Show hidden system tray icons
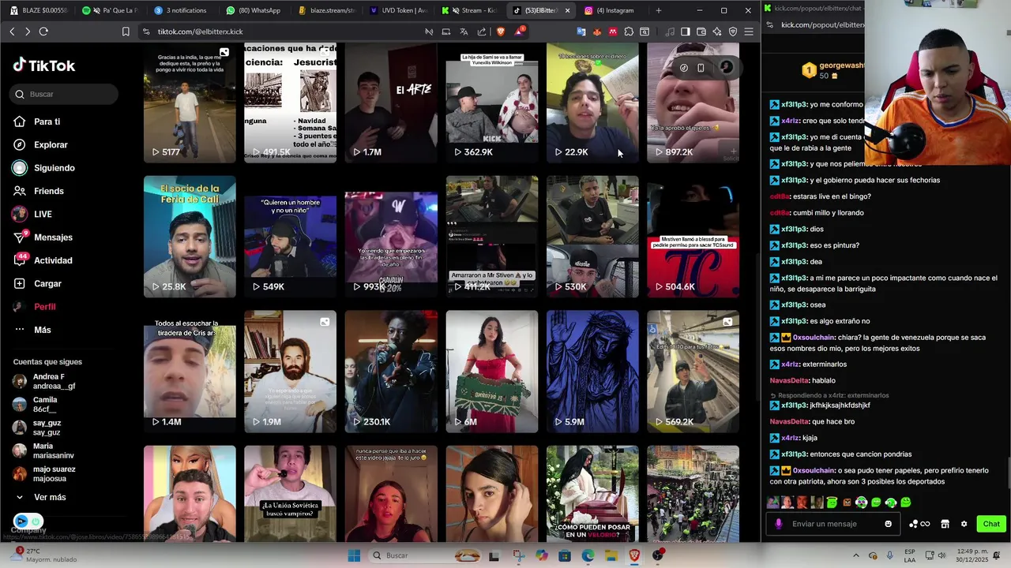This screenshot has height=568, width=1011. click(x=855, y=555)
